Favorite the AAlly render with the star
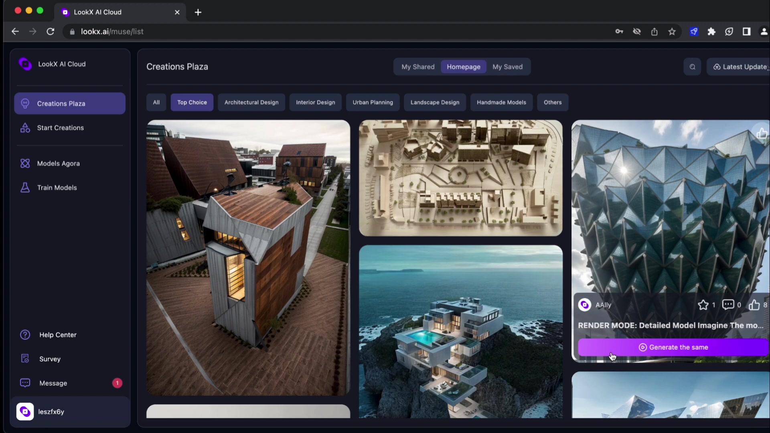Image resolution: width=770 pixels, height=433 pixels. click(703, 305)
